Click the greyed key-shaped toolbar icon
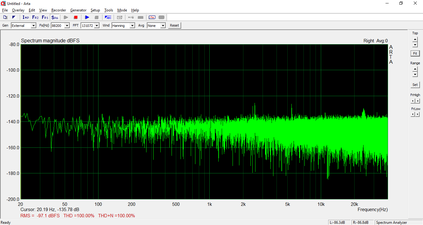423x225 pixels. pyautogui.click(x=131, y=17)
